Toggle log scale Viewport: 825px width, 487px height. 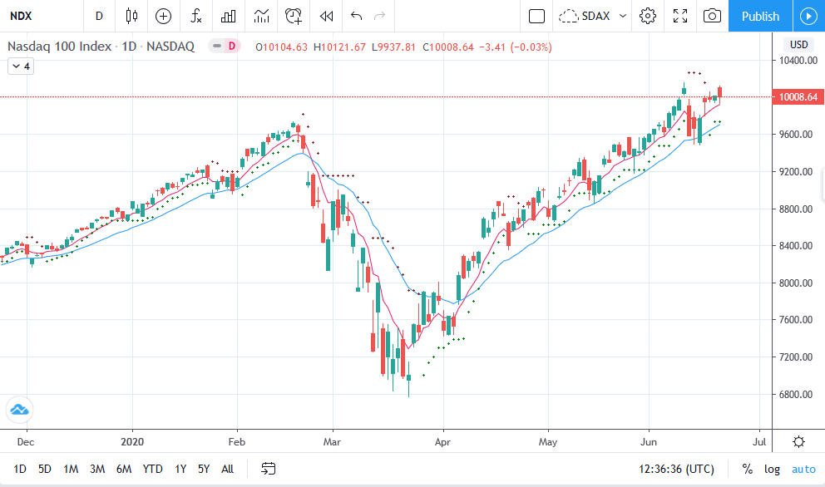[772, 469]
